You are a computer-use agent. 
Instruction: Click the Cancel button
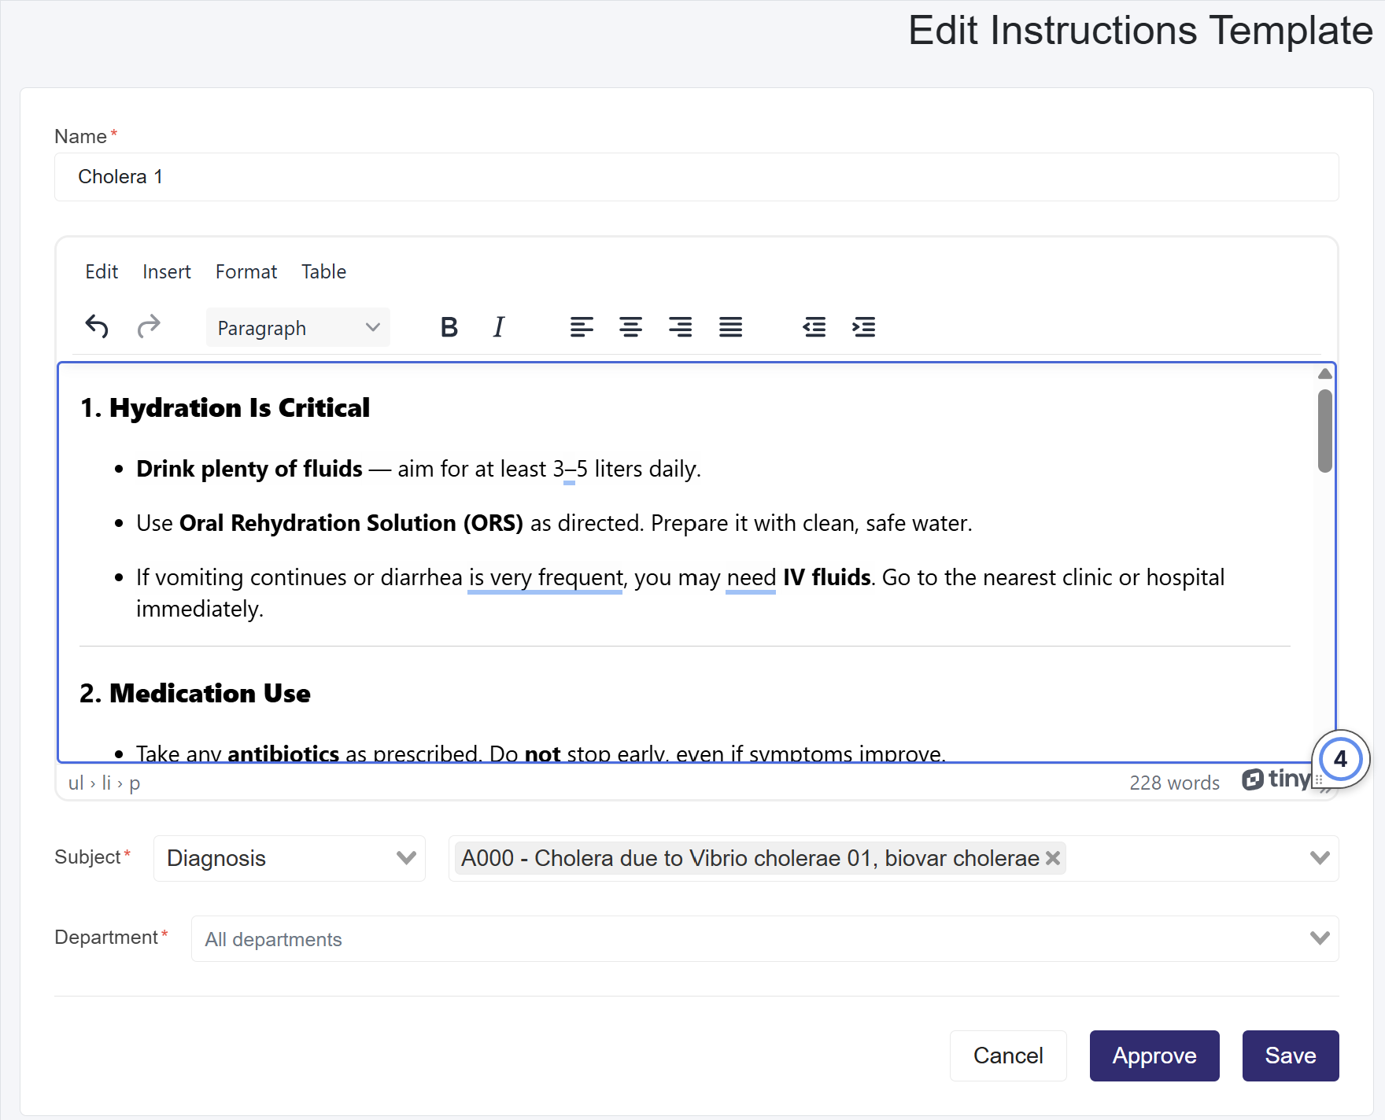coord(1007,1056)
